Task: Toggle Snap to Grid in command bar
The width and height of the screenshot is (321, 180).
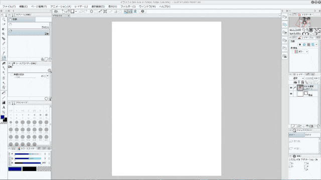Action: 135,11
